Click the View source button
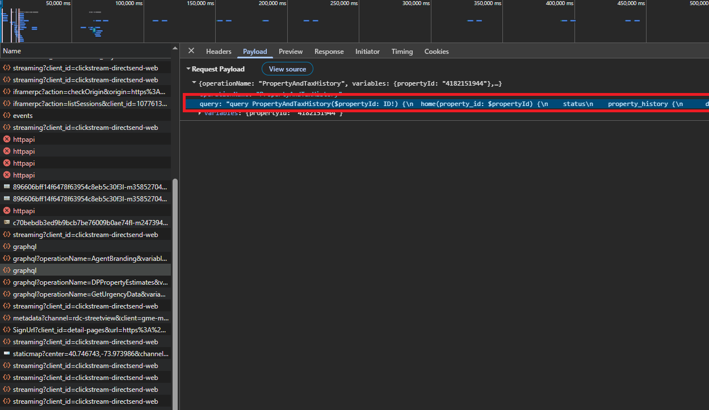The image size is (709, 410). point(287,69)
